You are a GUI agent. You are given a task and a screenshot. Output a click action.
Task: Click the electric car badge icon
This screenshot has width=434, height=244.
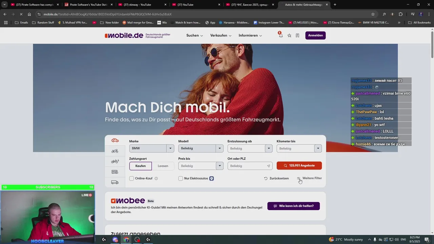click(x=212, y=178)
